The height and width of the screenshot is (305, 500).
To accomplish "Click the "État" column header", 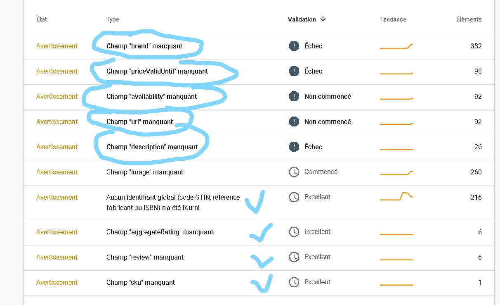I will pos(42,19).
